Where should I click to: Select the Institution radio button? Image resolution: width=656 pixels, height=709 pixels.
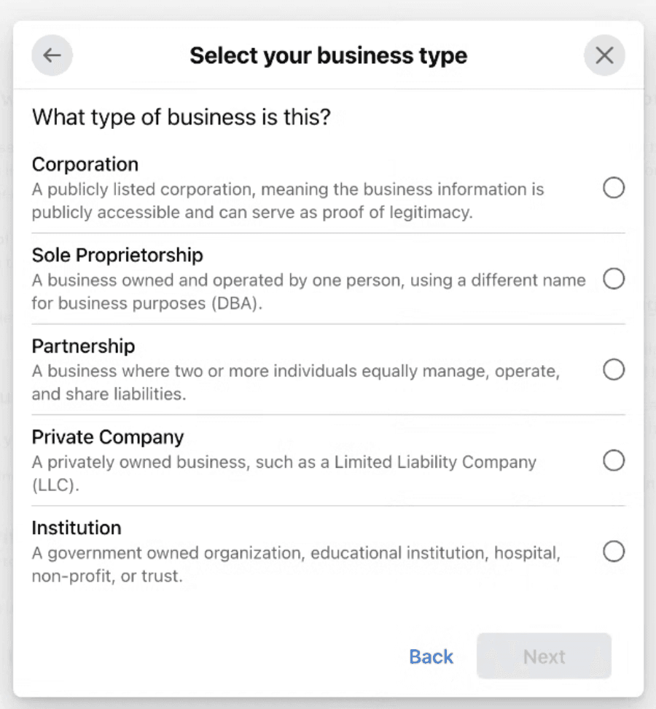pyautogui.click(x=614, y=552)
